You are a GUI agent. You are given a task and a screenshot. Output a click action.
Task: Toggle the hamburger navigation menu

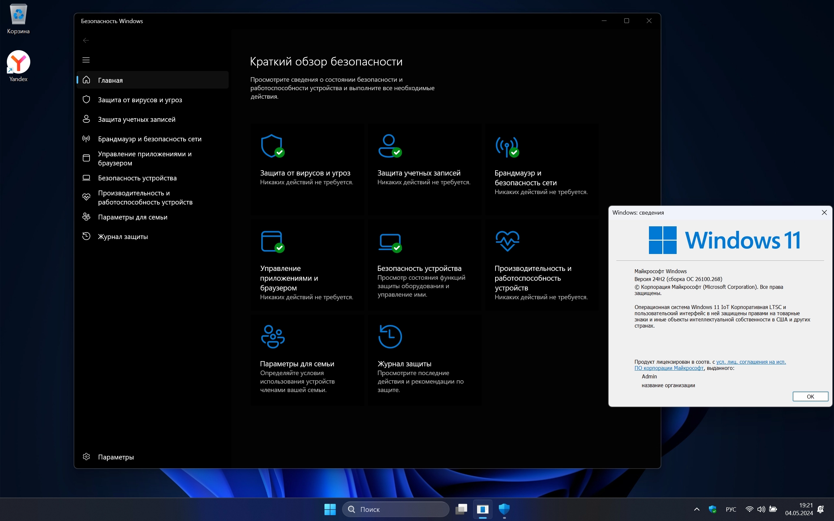(86, 60)
